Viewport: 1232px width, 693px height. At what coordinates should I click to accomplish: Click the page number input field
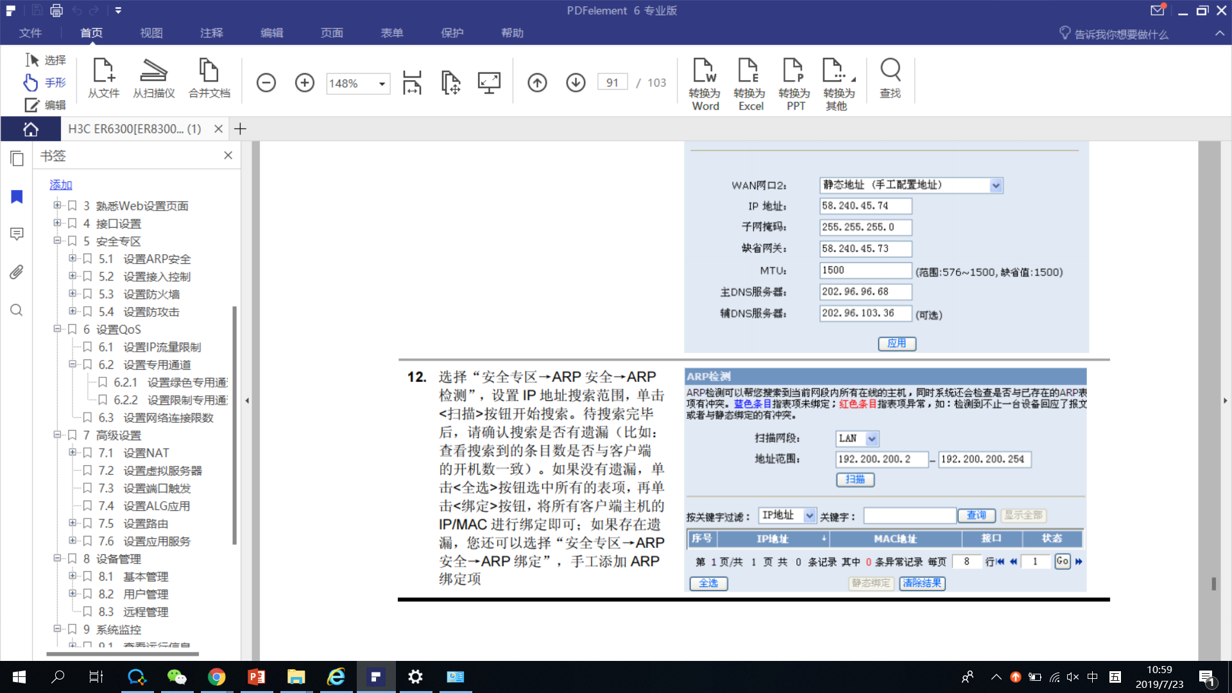pyautogui.click(x=612, y=83)
